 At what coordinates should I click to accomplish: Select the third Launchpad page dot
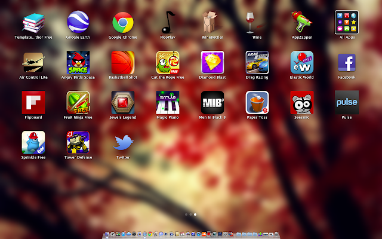click(x=195, y=215)
